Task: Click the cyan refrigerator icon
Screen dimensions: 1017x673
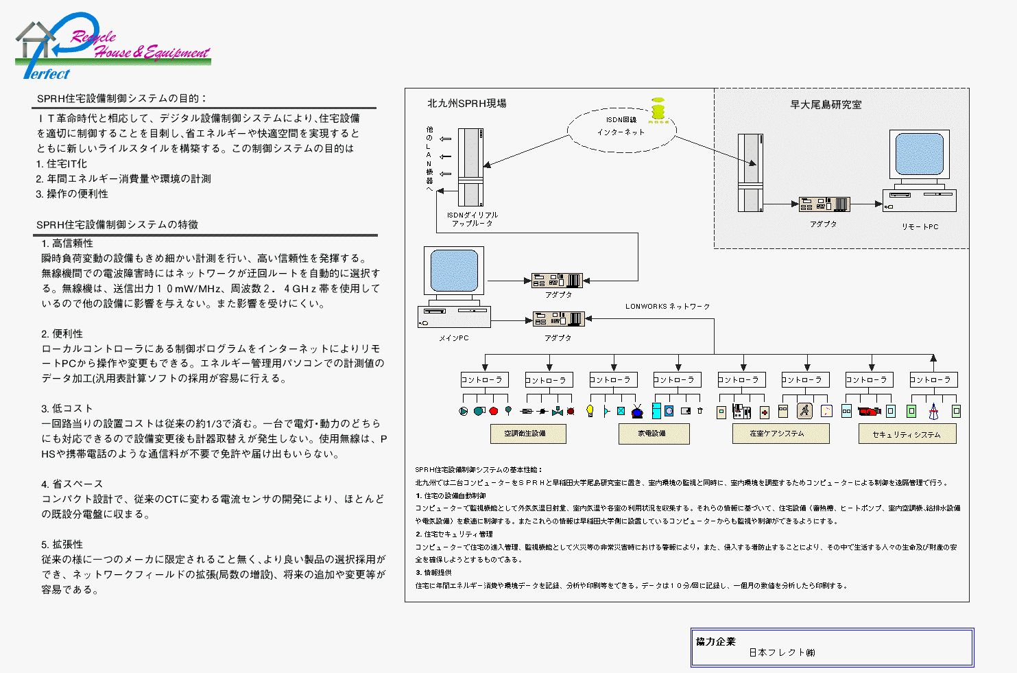Action: [656, 411]
